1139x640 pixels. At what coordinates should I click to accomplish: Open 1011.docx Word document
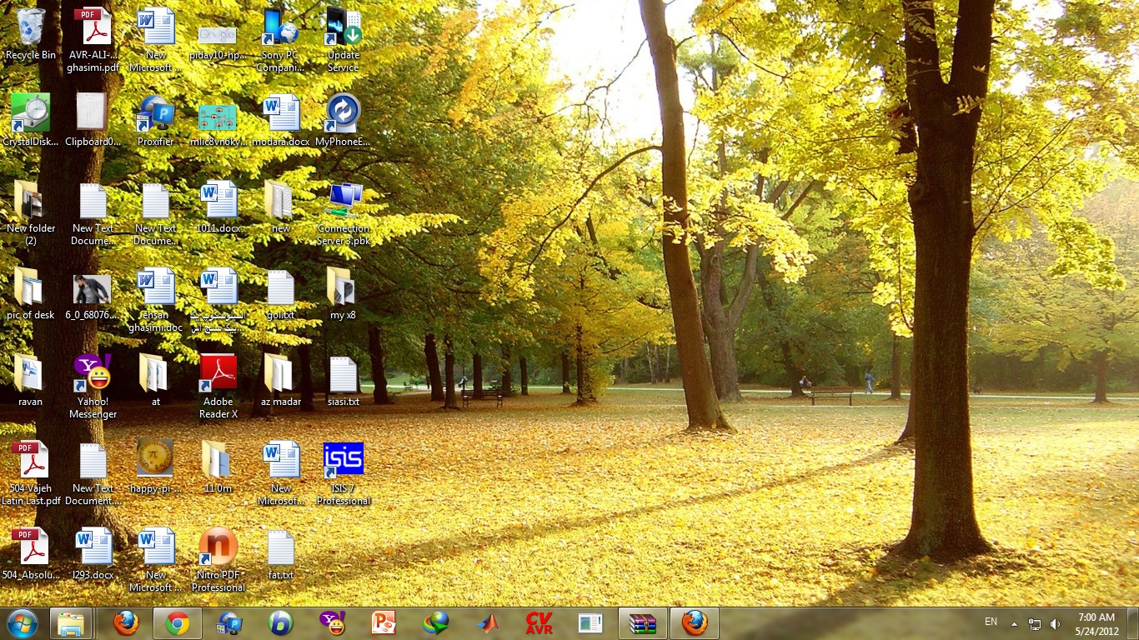[x=218, y=207]
